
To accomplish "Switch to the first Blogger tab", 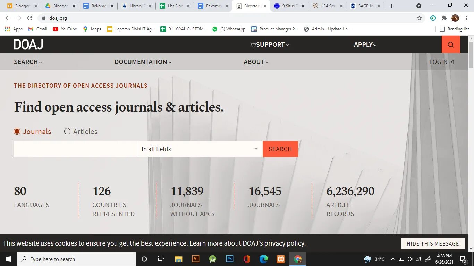I will coord(22,6).
